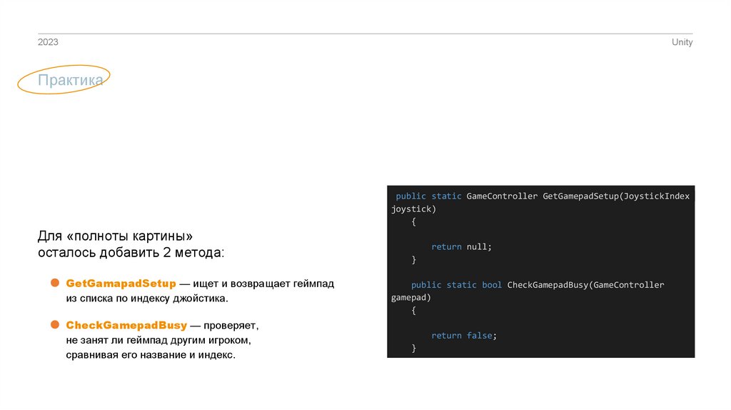Click the orange bullet beside GetGamapadSetup

coord(54,284)
